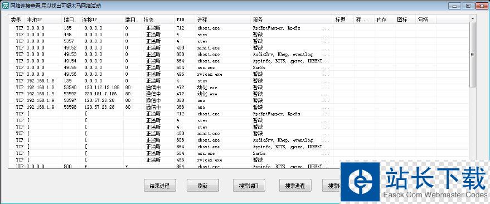Click "192.168.1.9" in the port 139 row
Image resolution: width=490 pixels, height=204 pixels.
coord(41,81)
